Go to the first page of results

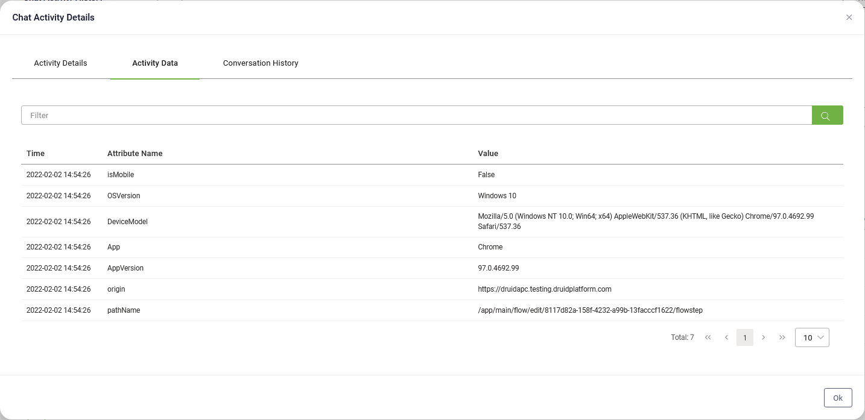[x=708, y=337]
